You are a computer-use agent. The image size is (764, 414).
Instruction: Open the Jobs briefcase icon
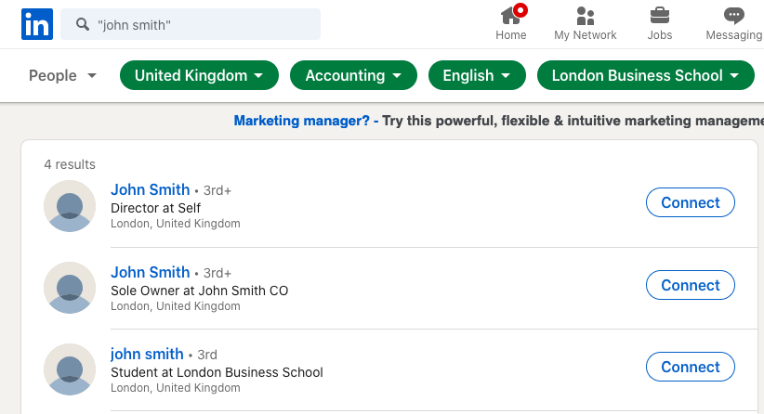[660, 16]
